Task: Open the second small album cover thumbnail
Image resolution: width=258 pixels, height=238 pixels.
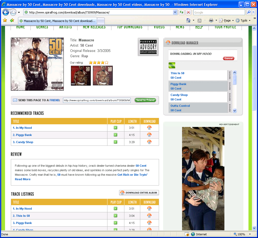Action: pos(103,76)
